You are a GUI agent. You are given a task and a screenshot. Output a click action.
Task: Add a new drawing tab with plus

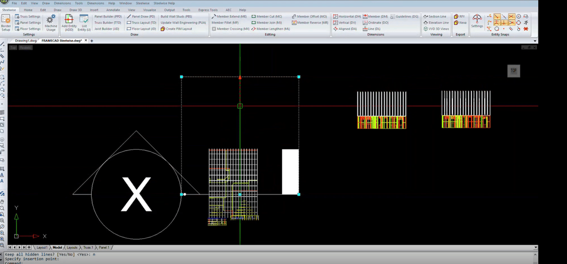[91, 41]
